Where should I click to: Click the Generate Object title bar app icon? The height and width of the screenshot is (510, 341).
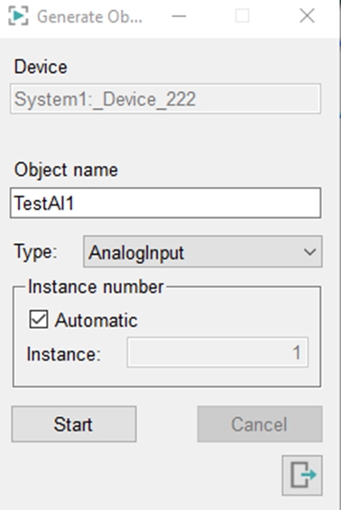click(x=18, y=16)
